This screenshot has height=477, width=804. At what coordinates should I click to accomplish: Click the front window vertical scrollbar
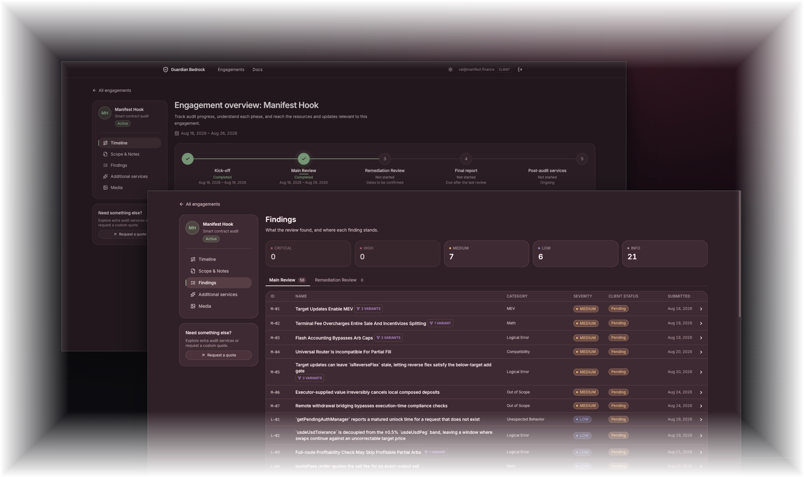coord(740,254)
